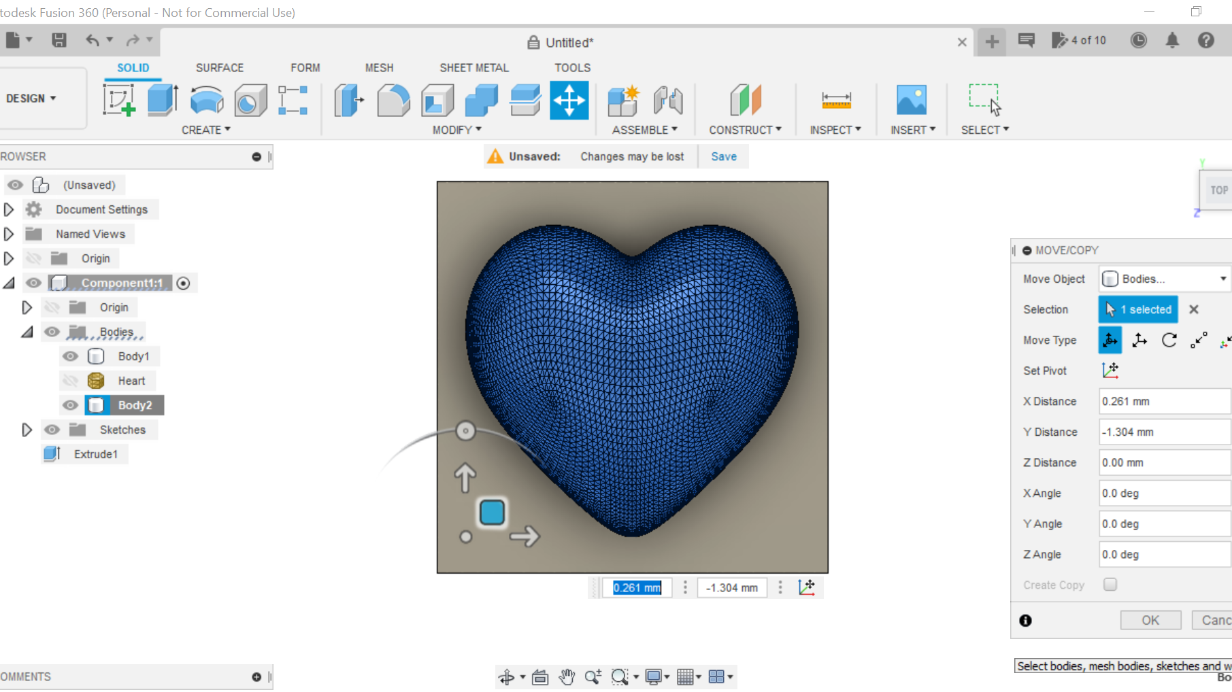Open the Insert Canvas icon

(x=912, y=100)
